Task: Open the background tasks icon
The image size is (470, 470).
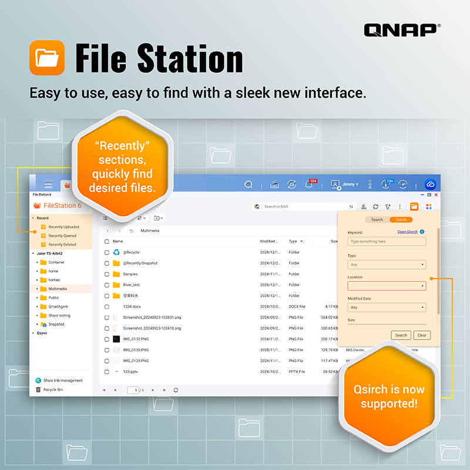Action: pyautogui.click(x=274, y=184)
